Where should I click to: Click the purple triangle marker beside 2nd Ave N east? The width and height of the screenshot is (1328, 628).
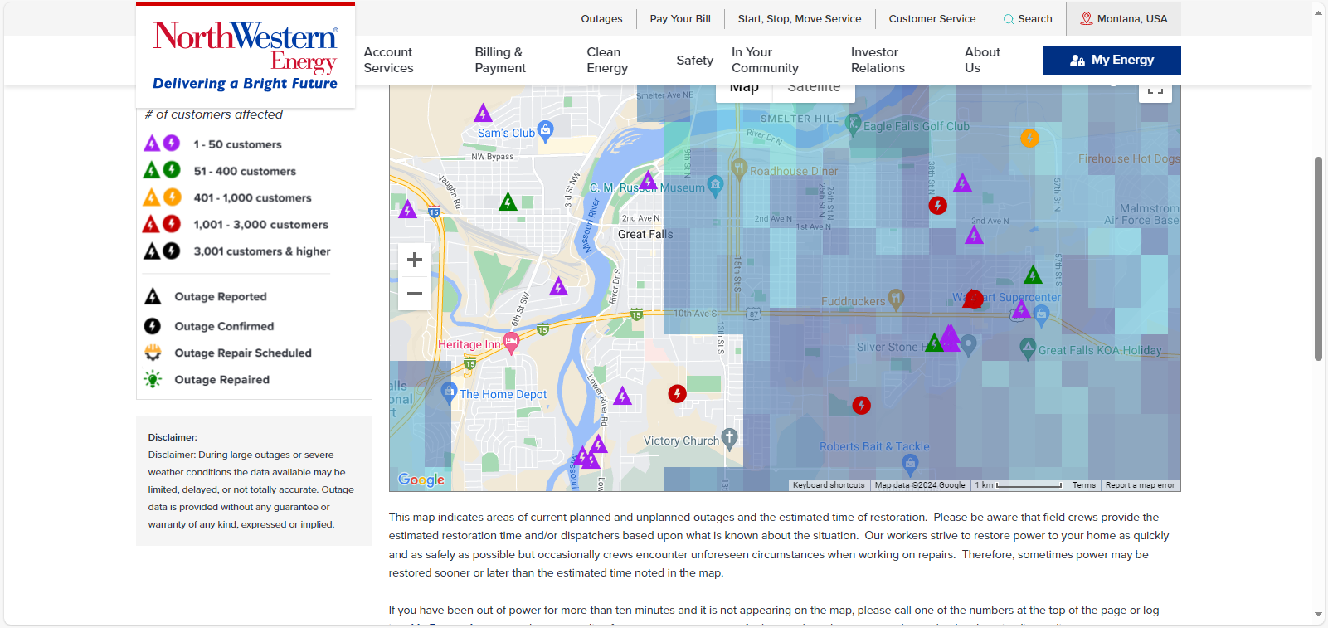pyautogui.click(x=974, y=235)
